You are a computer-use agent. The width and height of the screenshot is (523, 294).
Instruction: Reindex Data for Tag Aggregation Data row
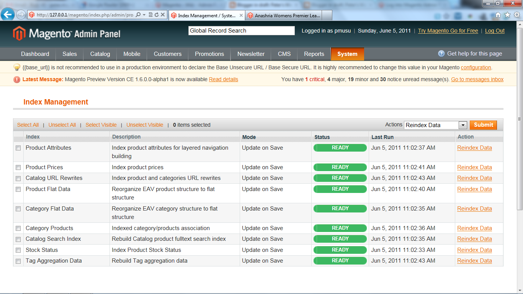pos(474,261)
